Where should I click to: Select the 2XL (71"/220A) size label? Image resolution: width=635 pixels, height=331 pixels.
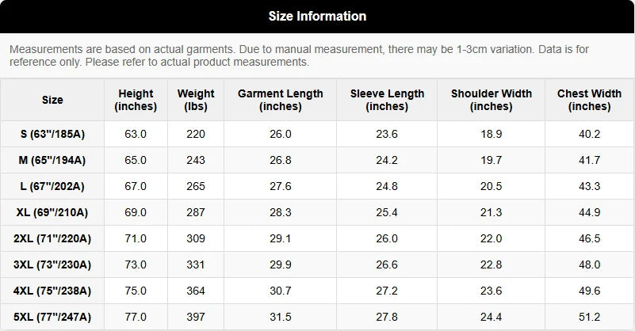tap(52, 238)
